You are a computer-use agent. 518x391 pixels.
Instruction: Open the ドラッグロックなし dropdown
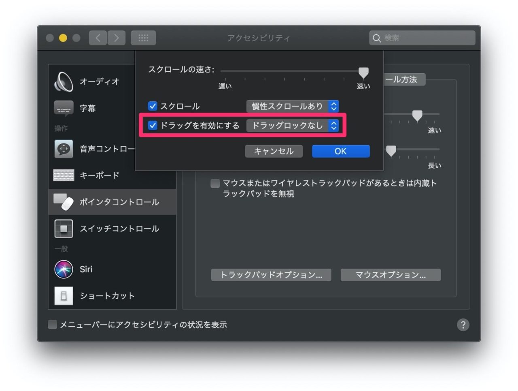click(293, 126)
